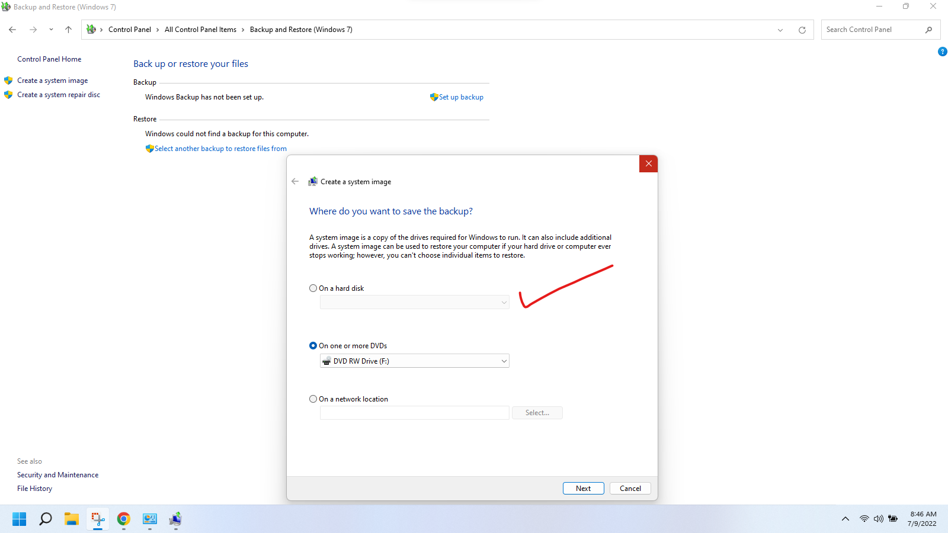Image resolution: width=948 pixels, height=533 pixels.
Task: Open Backup and Restore taskbar icon
Action: (x=175, y=519)
